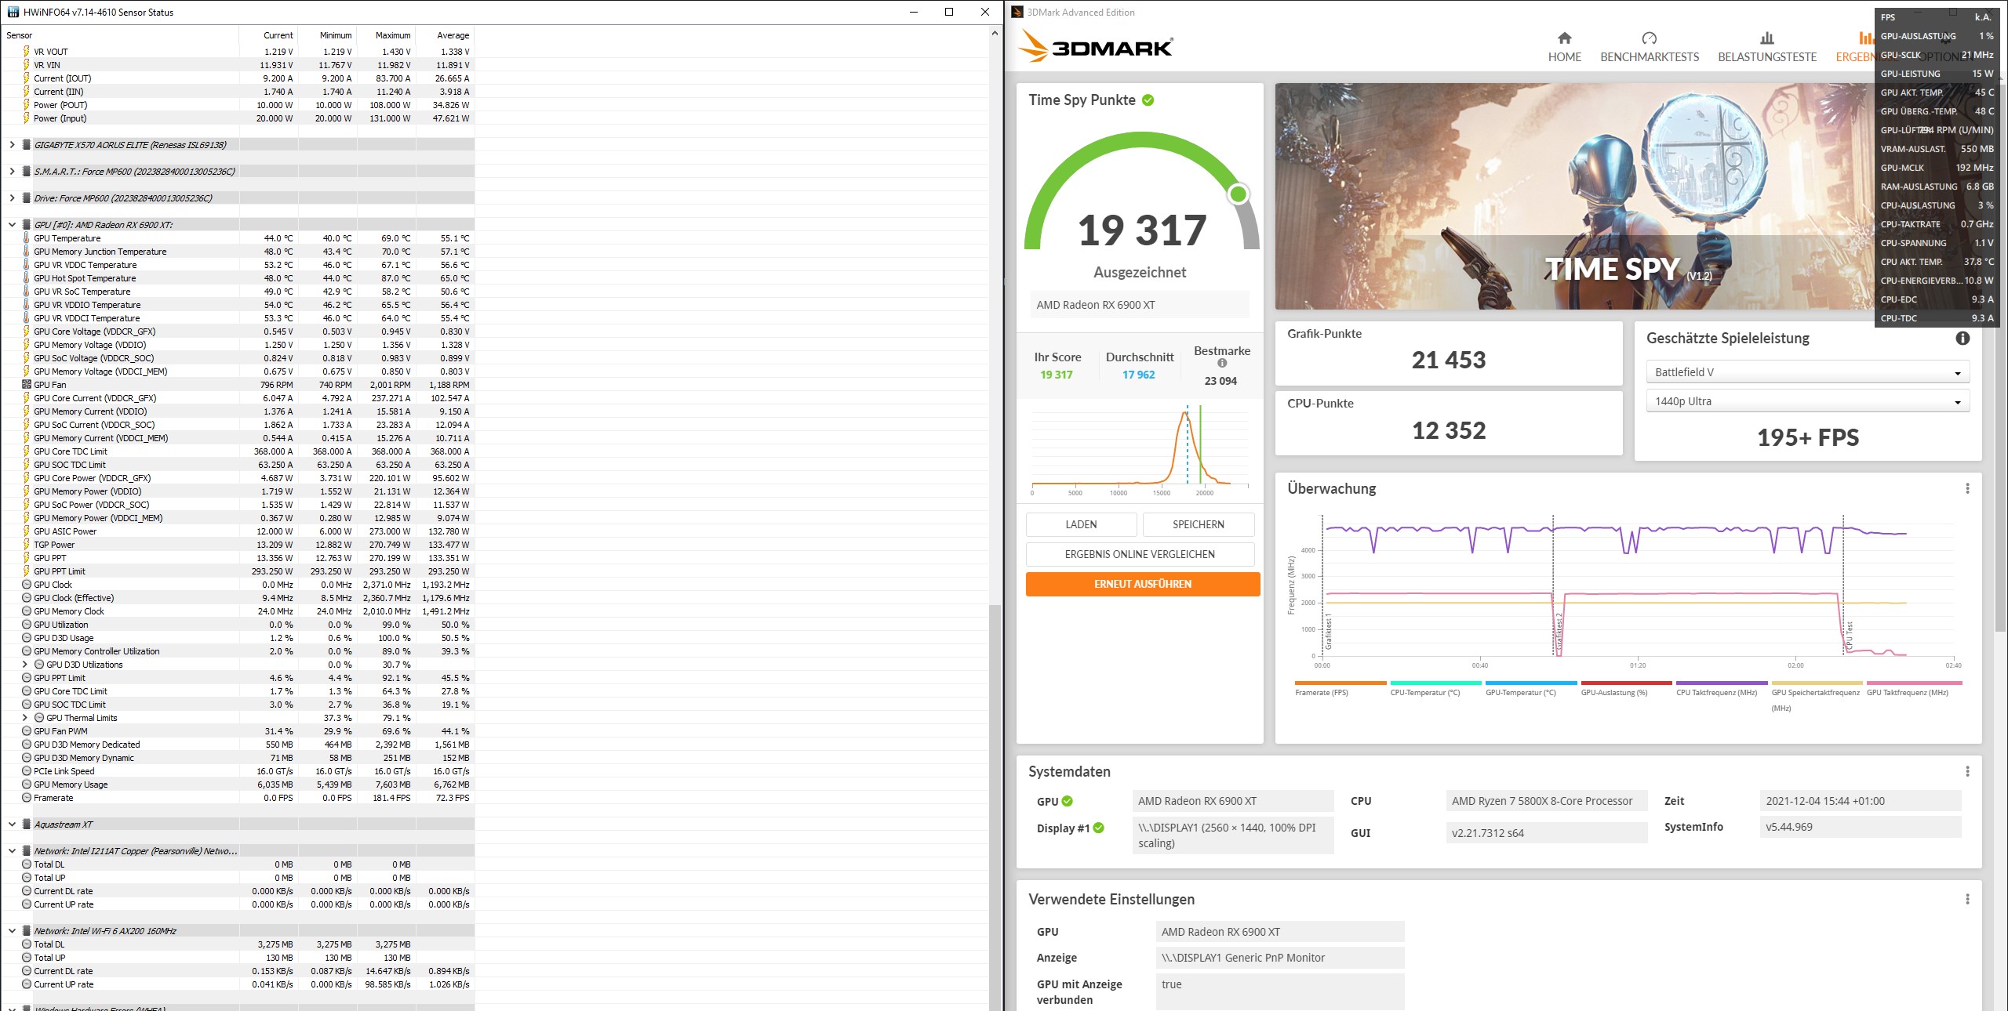Open Benchmarktests gauge icon tab
This screenshot has height=1011, width=2008.
[x=1649, y=38]
